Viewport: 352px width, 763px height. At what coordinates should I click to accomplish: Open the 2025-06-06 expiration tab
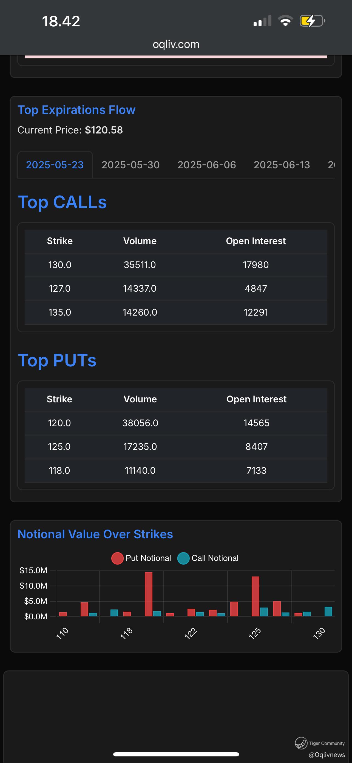207,165
